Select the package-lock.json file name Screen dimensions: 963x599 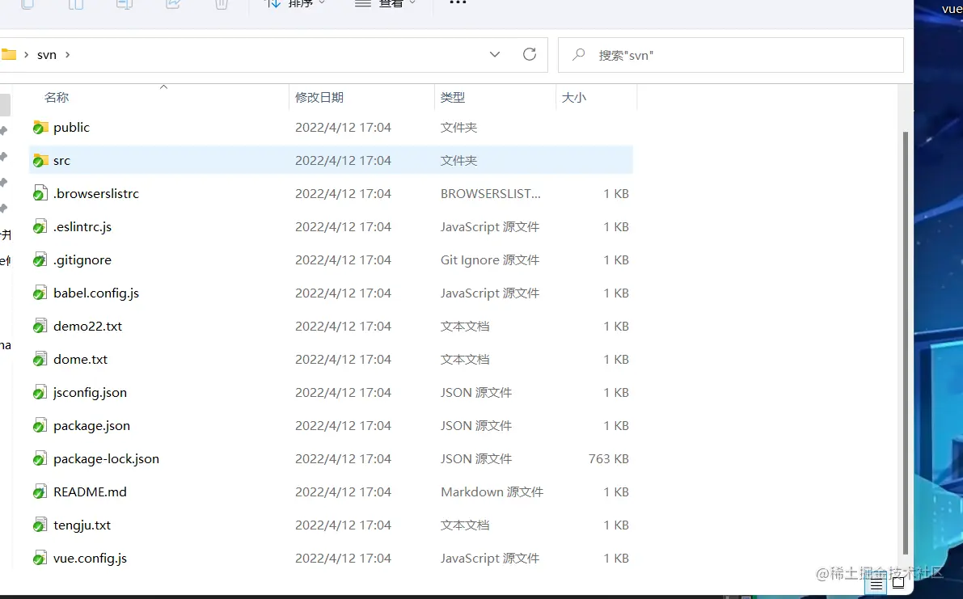pyautogui.click(x=106, y=458)
